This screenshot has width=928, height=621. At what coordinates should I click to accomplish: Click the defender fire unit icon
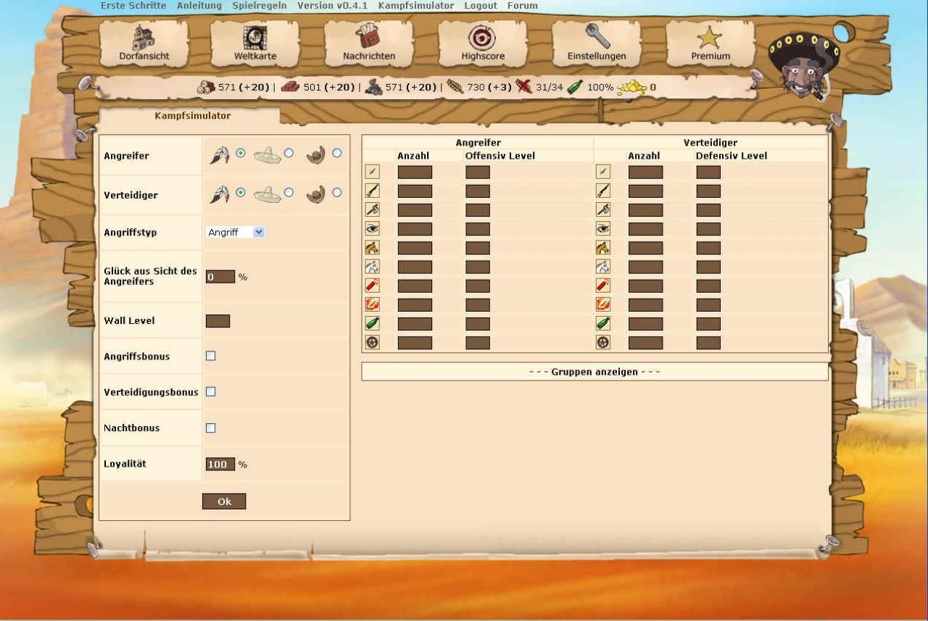pos(602,304)
